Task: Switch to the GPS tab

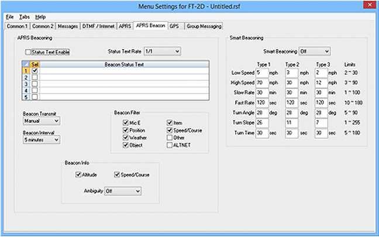Action: point(176,26)
